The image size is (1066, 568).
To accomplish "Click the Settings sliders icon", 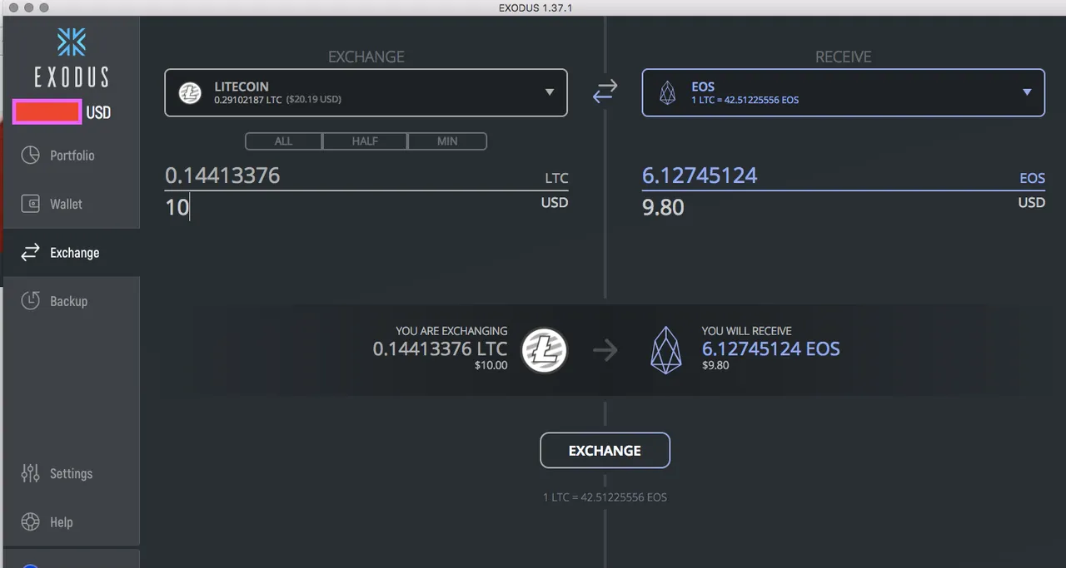I will (x=30, y=473).
